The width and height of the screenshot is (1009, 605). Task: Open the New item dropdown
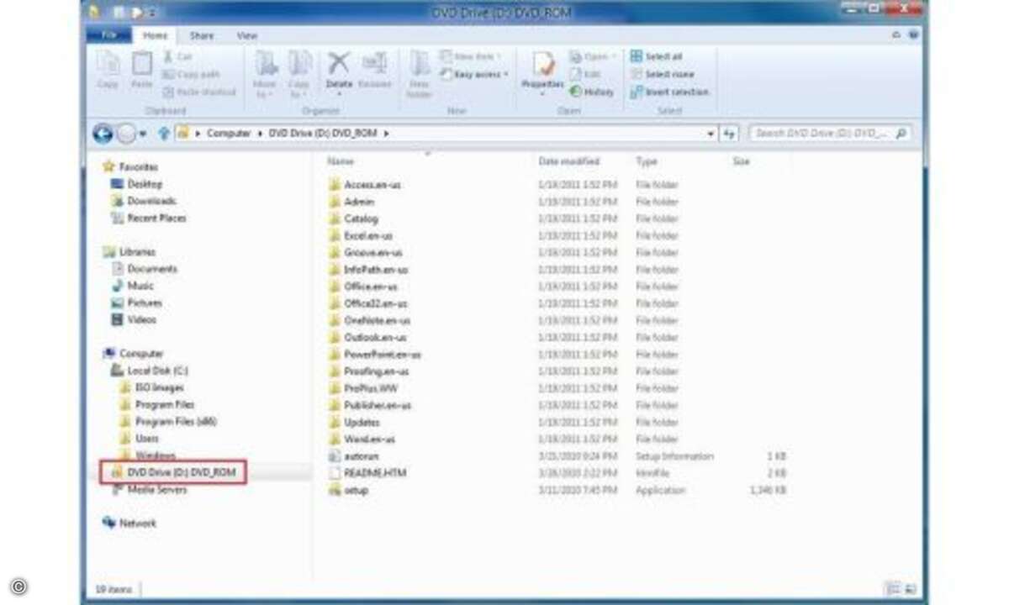coord(469,56)
